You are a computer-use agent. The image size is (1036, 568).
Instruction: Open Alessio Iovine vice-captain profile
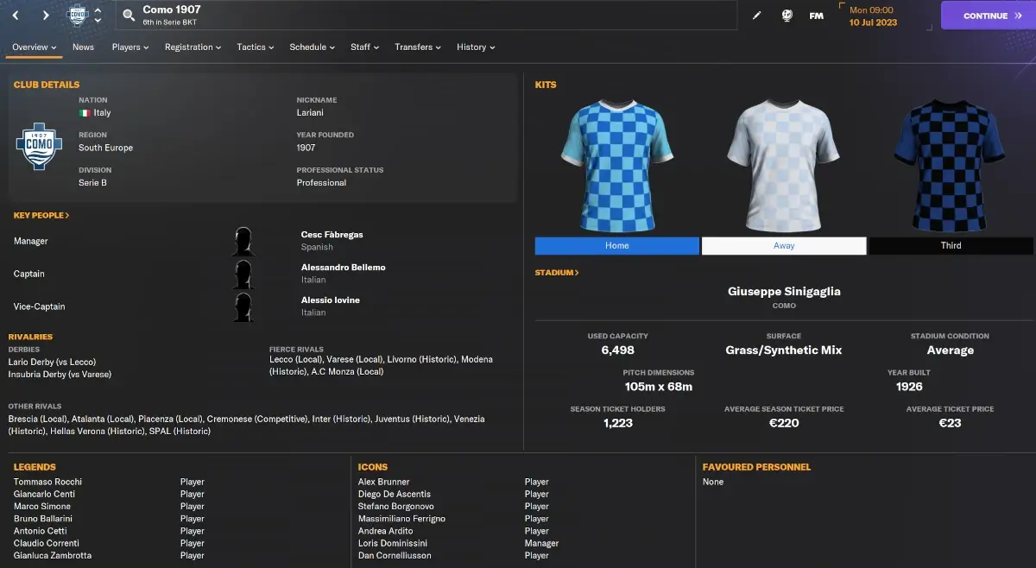(x=331, y=300)
